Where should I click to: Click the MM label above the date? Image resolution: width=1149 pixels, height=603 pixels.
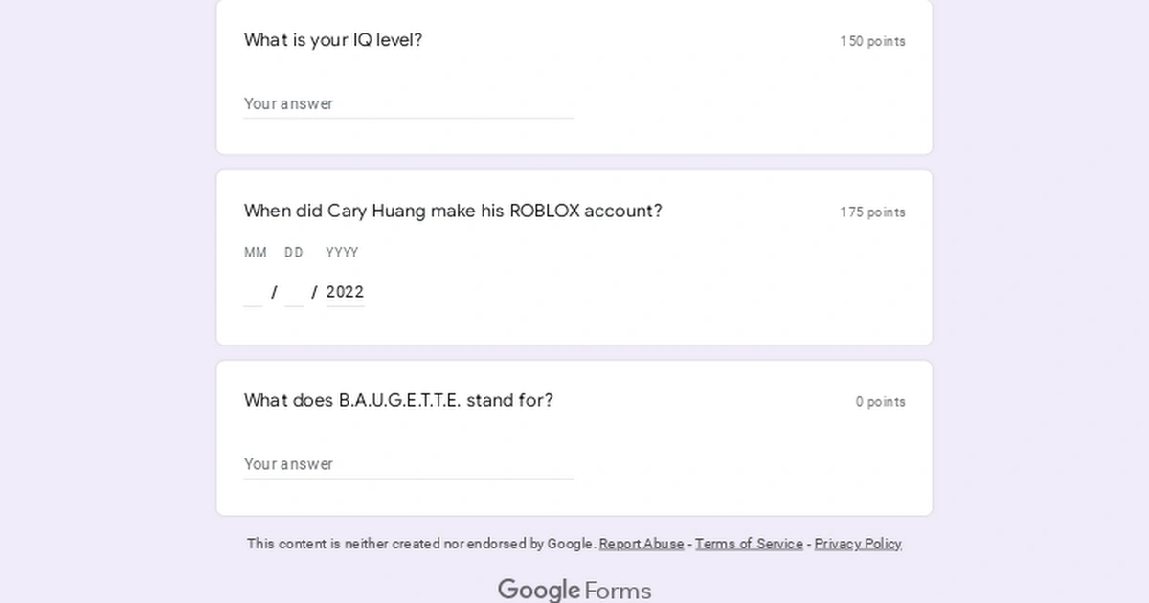(x=256, y=253)
